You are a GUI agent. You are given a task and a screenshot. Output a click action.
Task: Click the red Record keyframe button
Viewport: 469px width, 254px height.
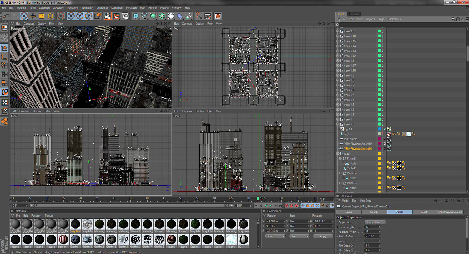[x=287, y=206]
